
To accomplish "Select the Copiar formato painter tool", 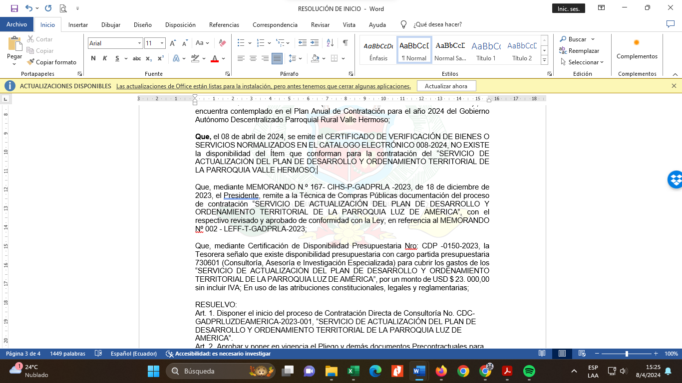I will click(x=52, y=62).
